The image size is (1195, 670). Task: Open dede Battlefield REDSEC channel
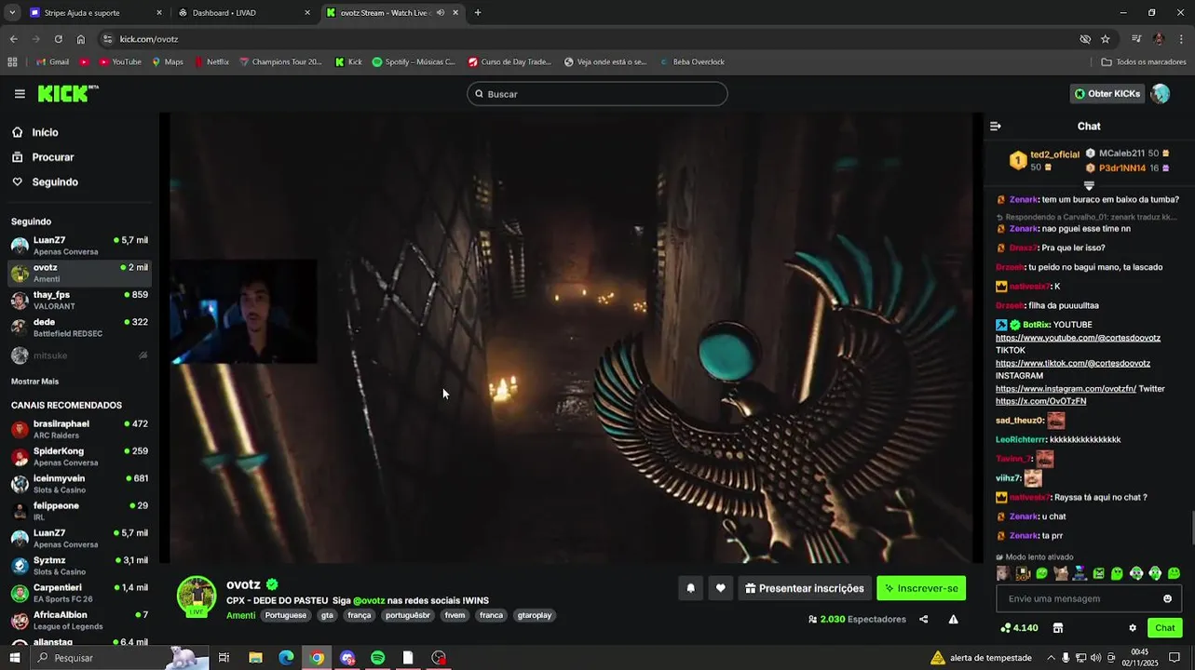pos(79,328)
